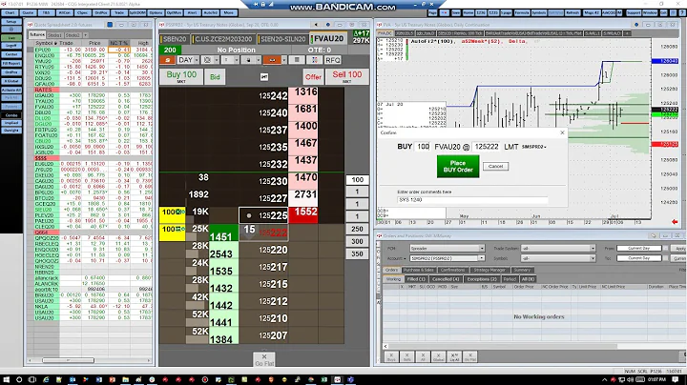This screenshot has height=385, width=687.
Task: Open the Windows Start menu
Action: (x=6, y=379)
